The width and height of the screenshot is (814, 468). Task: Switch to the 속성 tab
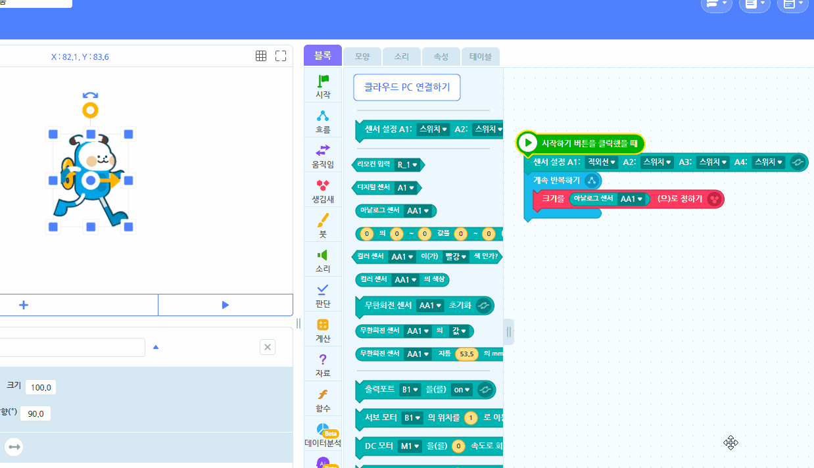441,57
